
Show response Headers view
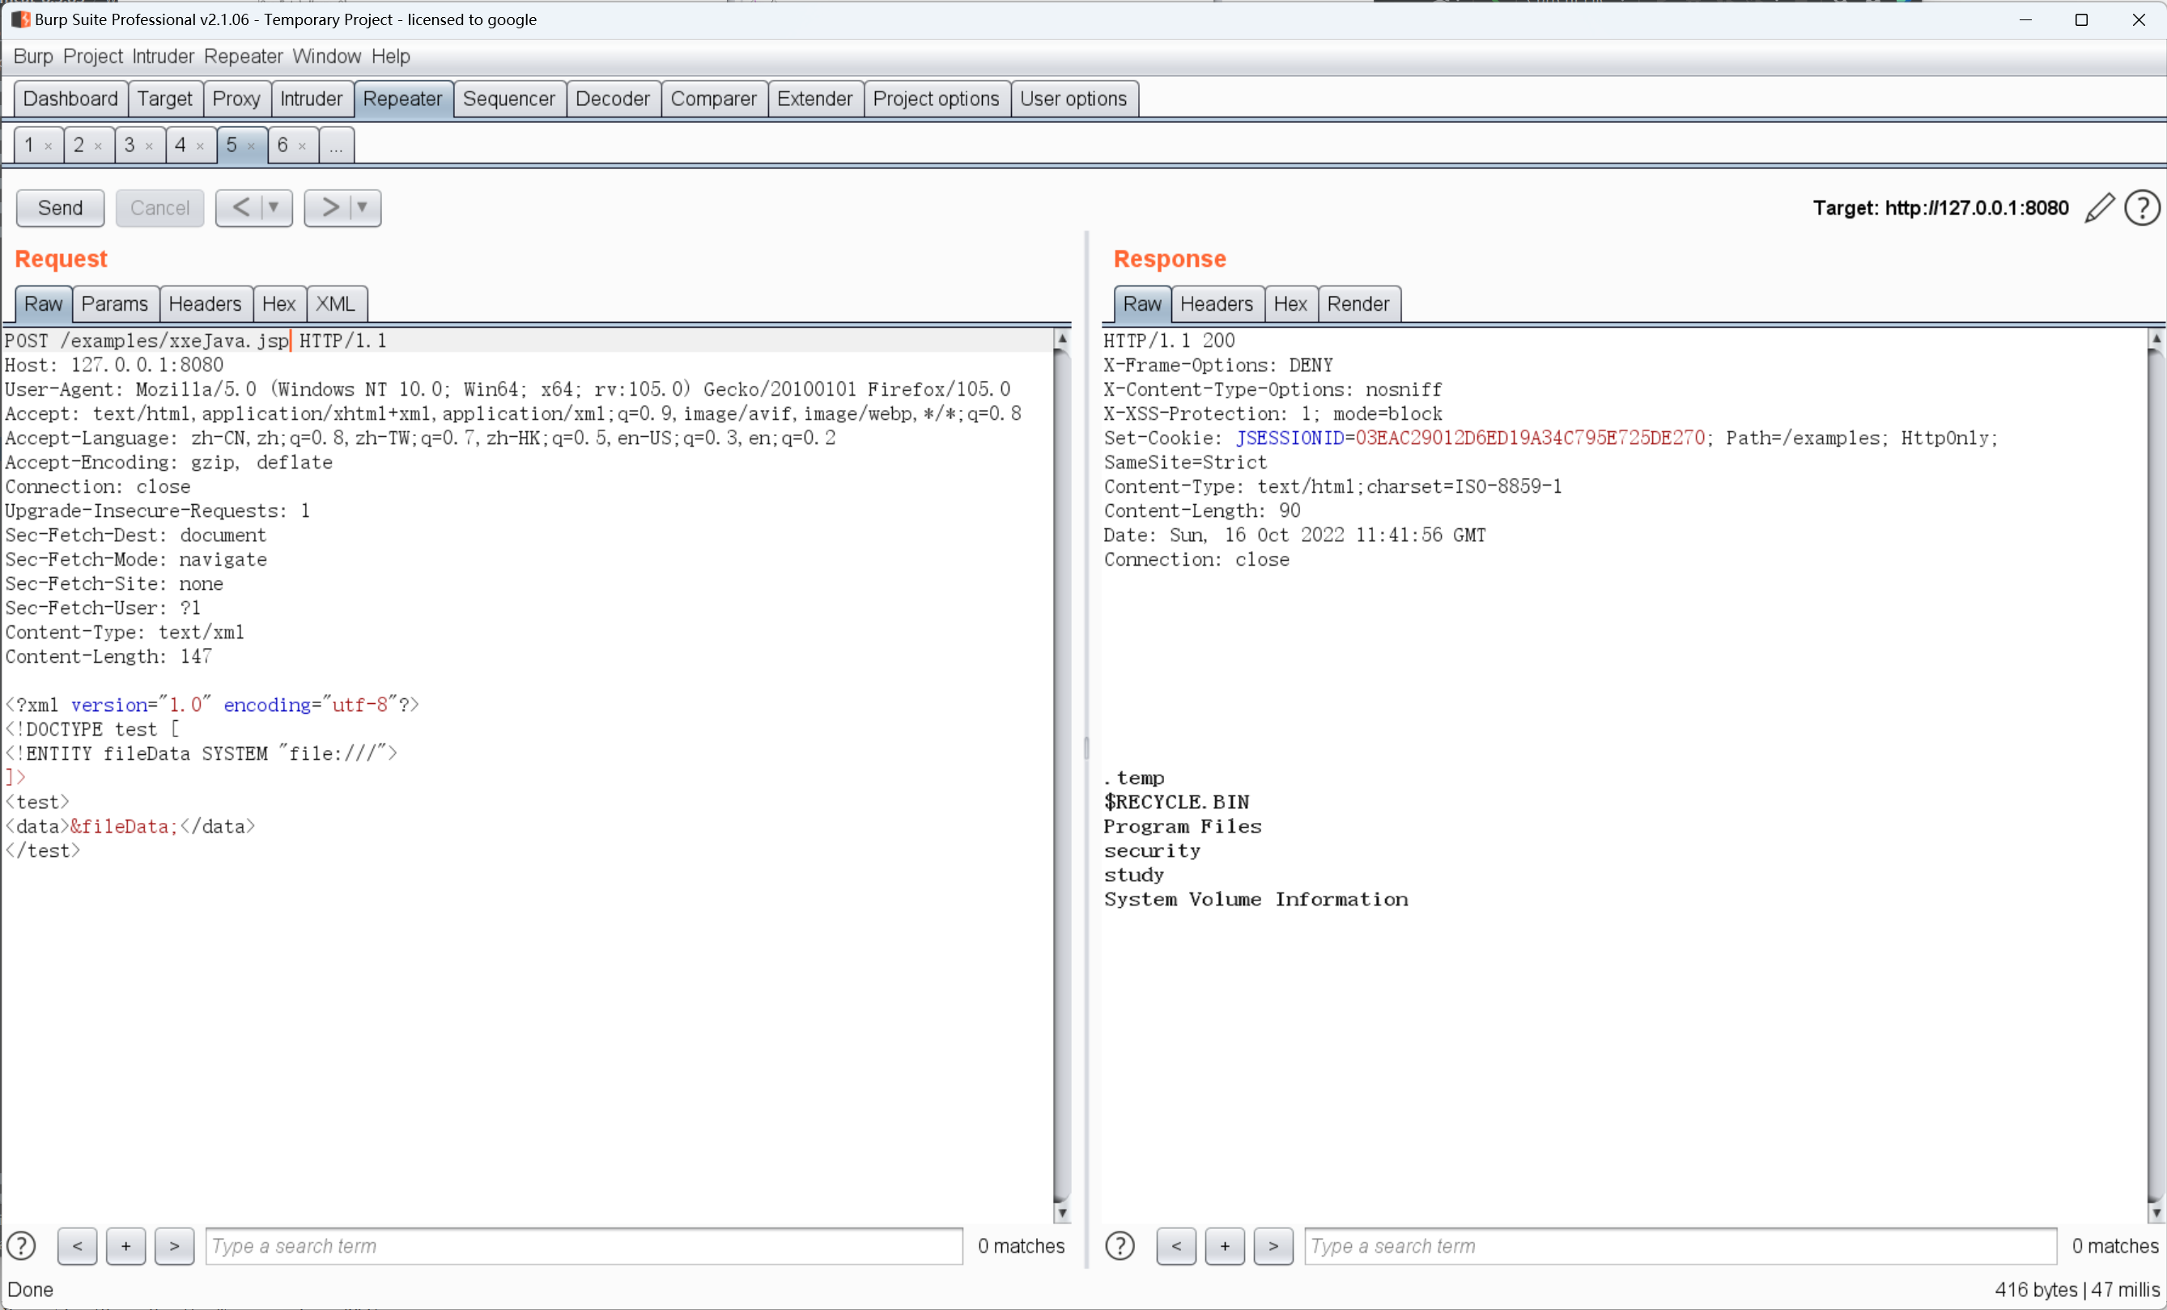[1217, 304]
